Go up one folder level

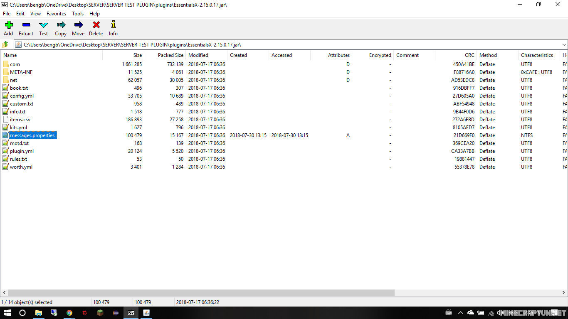(5, 44)
